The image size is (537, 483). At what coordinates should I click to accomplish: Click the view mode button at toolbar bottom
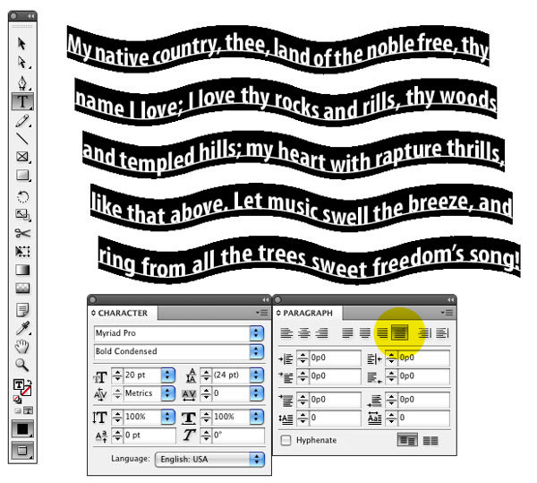click(22, 450)
